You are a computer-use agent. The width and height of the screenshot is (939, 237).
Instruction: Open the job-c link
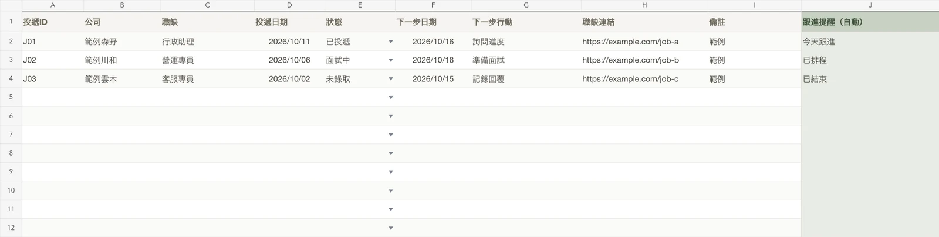click(630, 79)
